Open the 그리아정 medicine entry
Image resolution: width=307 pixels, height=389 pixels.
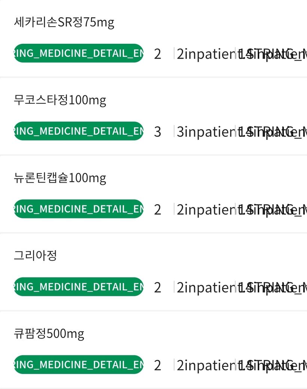click(x=35, y=256)
